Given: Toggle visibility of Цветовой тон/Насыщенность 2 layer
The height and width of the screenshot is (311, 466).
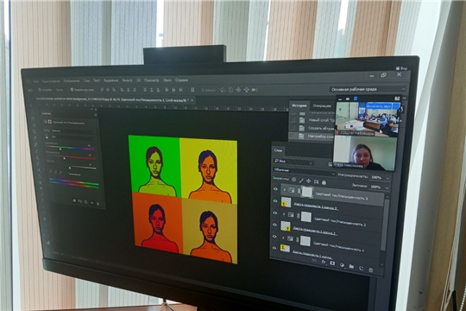Looking at the screenshot, I should (x=275, y=213).
